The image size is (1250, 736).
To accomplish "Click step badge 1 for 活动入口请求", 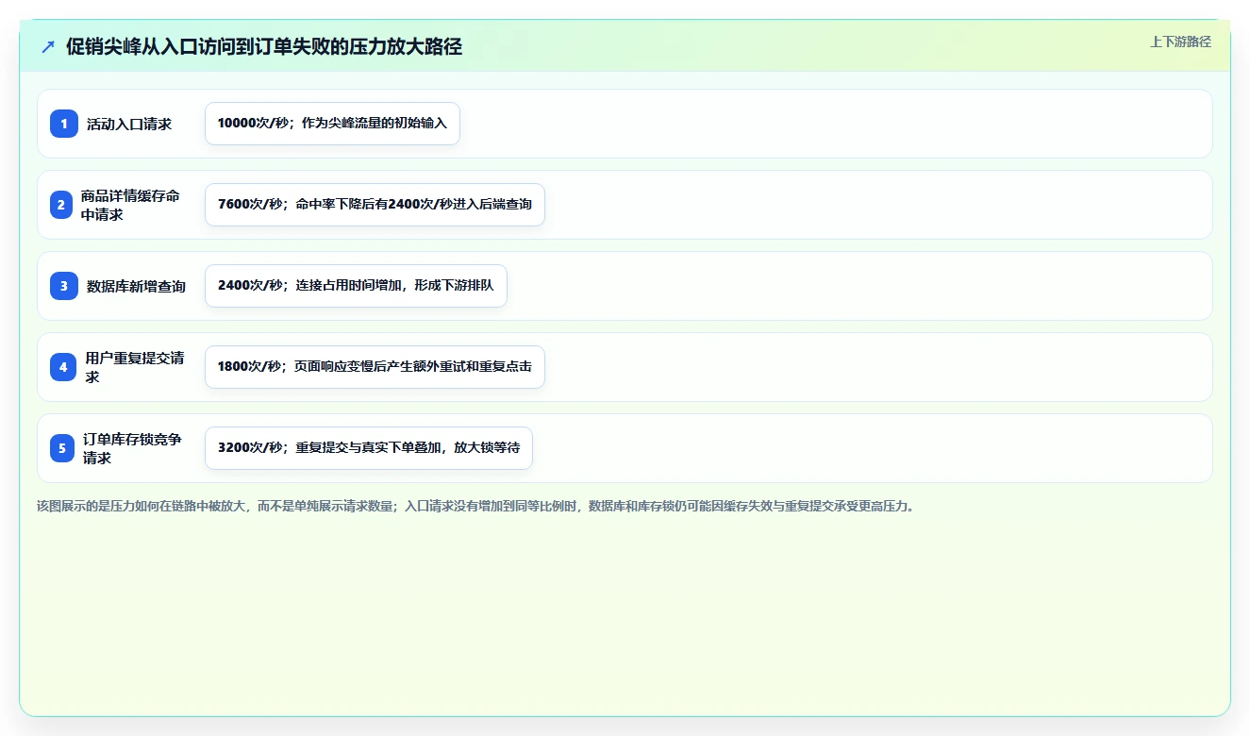I will coord(64,124).
